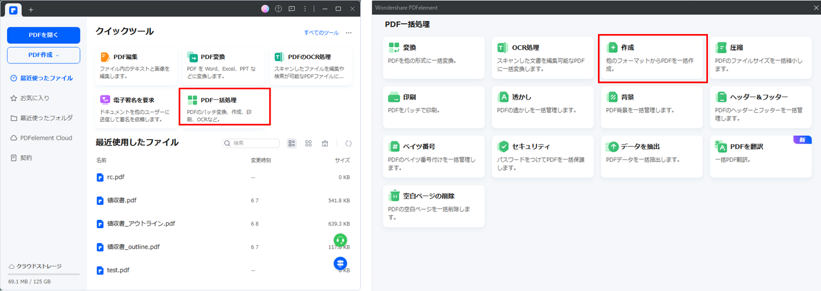
Task: Switch recent files to list view
Action: point(292,143)
